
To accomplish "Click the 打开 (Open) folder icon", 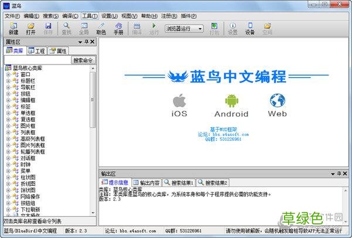I will tap(31, 29).
